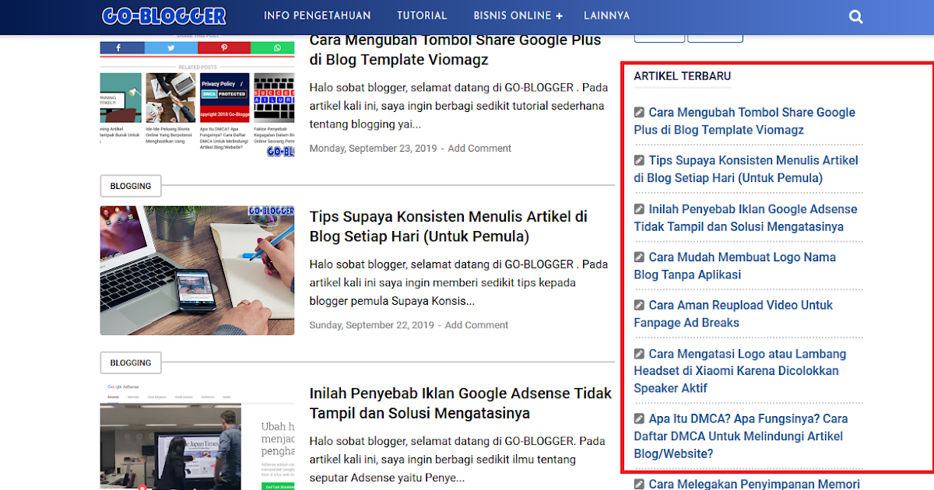Click pencil icon beside "Cara Aman Reupload Video"

640,305
